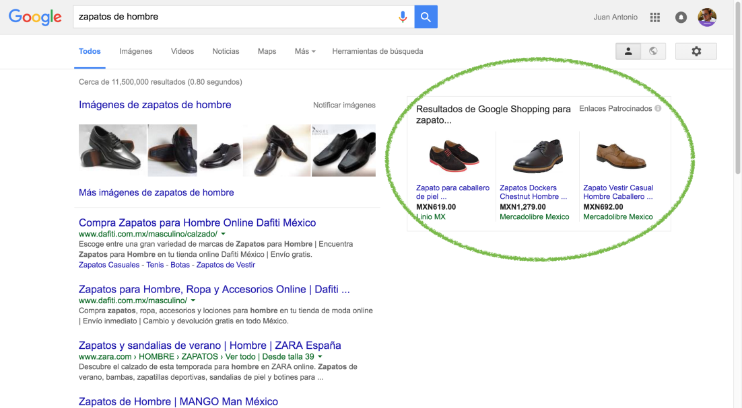742x408 pixels.
Task: Click the Google logo
Action: pyautogui.click(x=35, y=17)
